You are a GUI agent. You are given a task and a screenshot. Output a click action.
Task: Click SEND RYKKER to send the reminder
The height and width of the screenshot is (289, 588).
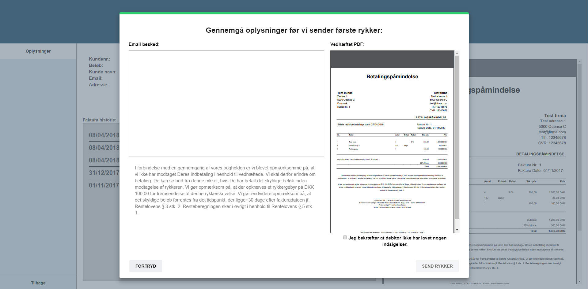(x=437, y=266)
